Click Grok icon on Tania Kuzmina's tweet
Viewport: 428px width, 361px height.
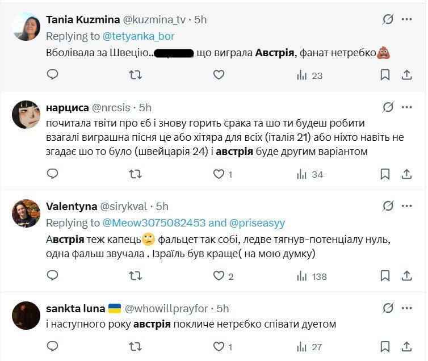click(x=388, y=19)
